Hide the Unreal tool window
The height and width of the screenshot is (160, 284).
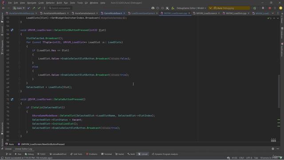278,149
